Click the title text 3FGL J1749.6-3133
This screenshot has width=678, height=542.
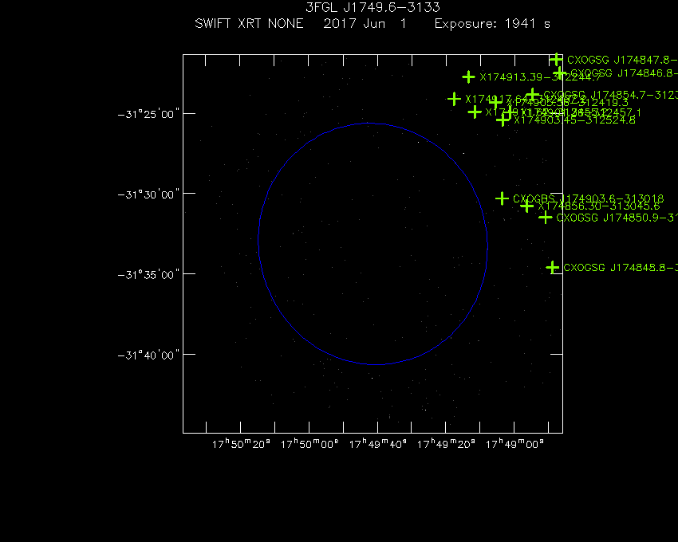click(373, 7)
